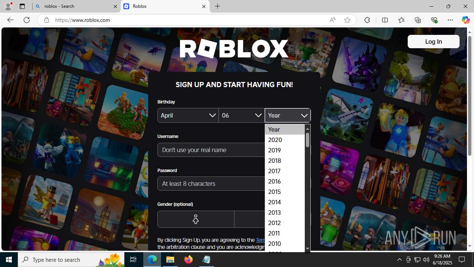Open Copilot sidebar icon
The height and width of the screenshot is (267, 474).
pos(465,20)
